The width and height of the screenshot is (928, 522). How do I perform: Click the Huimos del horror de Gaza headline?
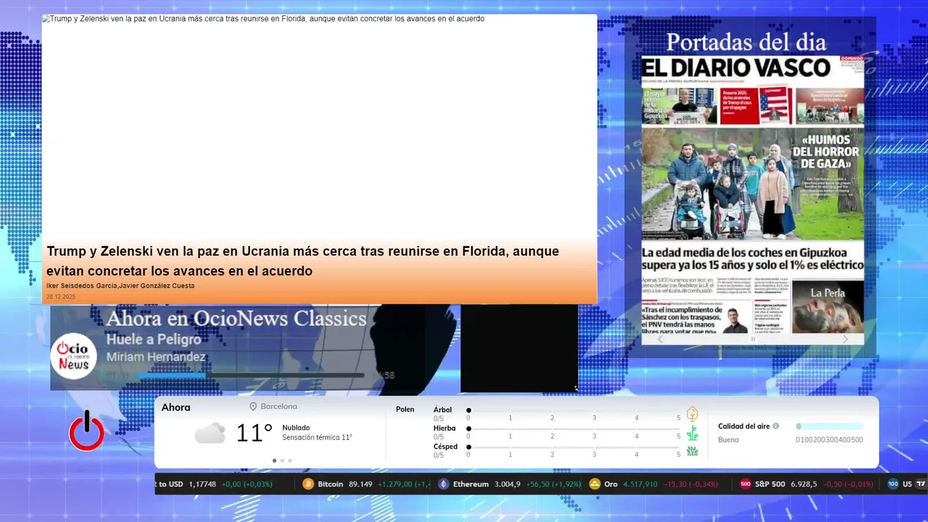pos(825,152)
